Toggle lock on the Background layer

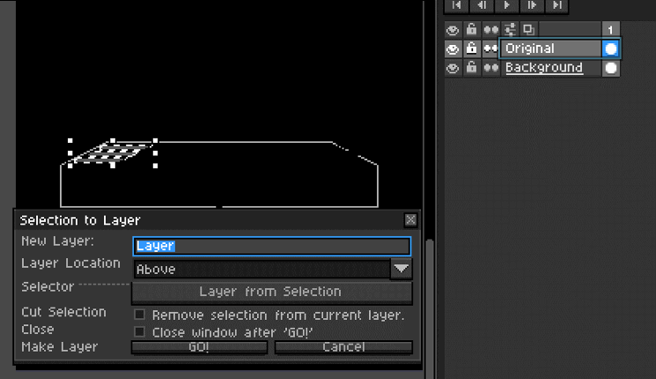tap(471, 68)
